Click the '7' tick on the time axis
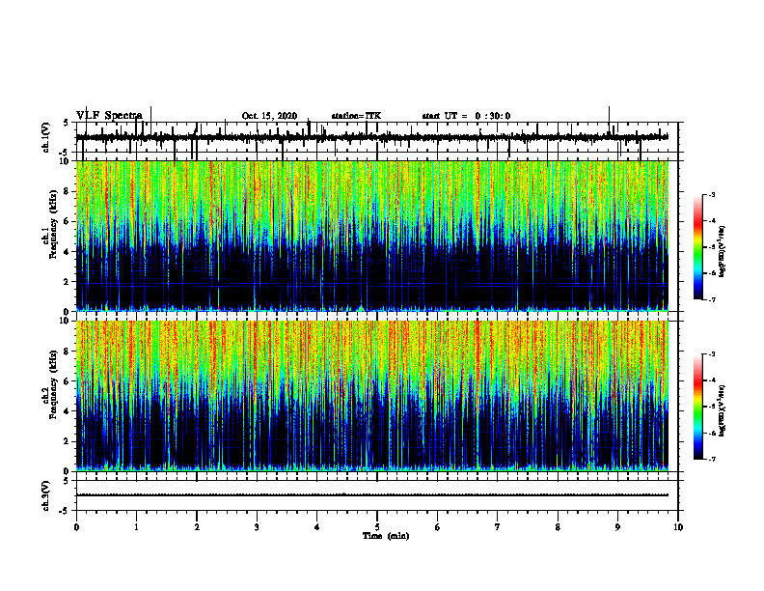This screenshot has width=764, height=591. point(498,527)
